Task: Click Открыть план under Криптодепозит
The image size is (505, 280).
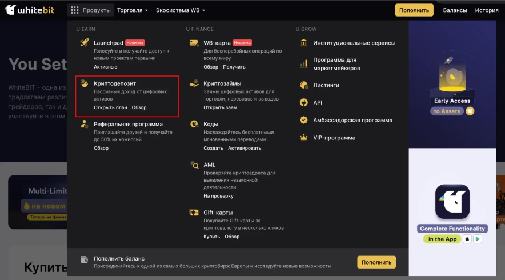Action: tap(109, 107)
